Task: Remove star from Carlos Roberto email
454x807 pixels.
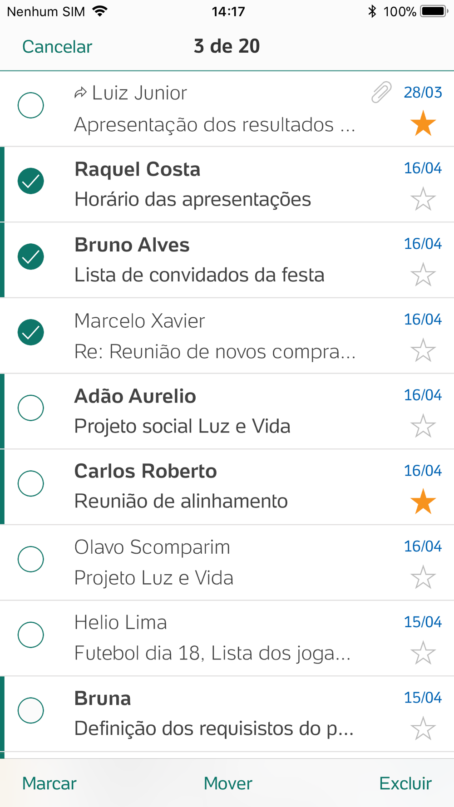Action: (423, 502)
